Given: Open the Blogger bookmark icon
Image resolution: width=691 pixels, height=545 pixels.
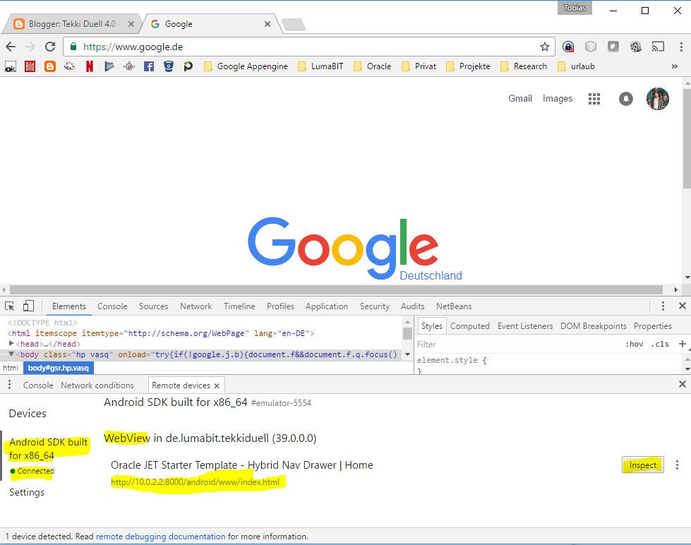Looking at the screenshot, I should point(50,66).
